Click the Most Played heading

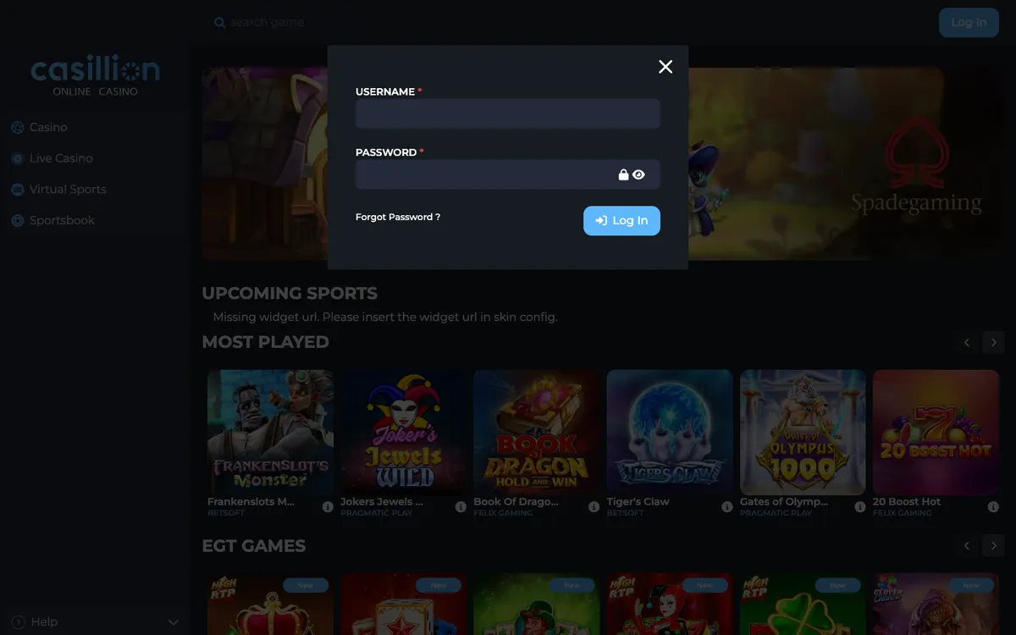pos(265,342)
